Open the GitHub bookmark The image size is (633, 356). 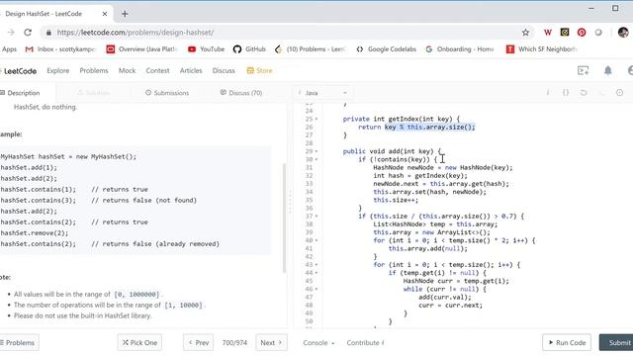249,49
